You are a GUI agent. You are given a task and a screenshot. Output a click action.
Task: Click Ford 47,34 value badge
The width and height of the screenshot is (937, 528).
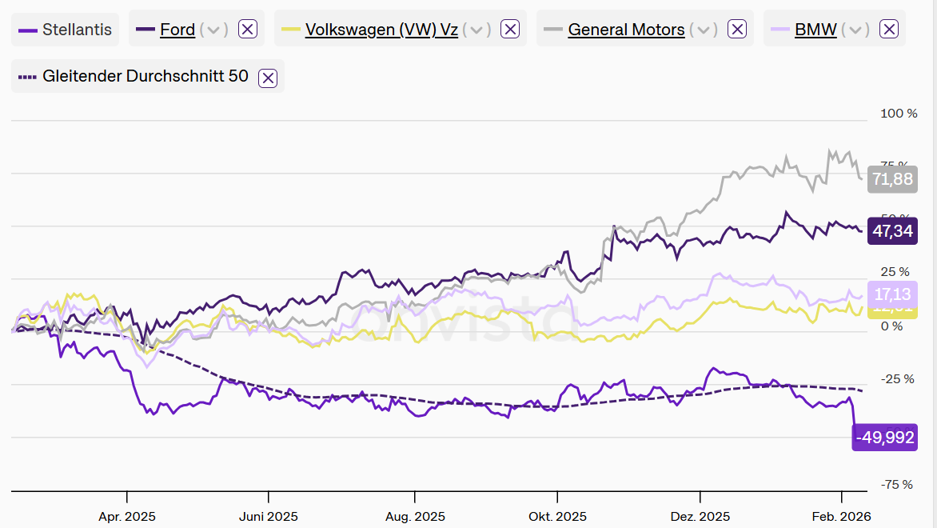892,232
